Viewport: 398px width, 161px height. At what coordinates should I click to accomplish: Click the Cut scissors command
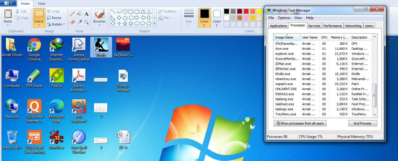pyautogui.click(x=21, y=11)
